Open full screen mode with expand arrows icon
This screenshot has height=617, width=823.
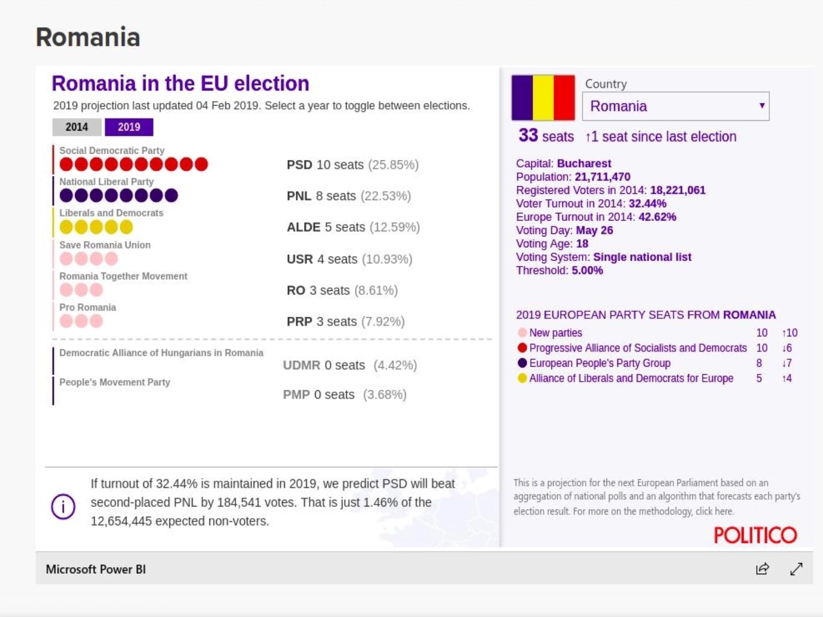click(796, 569)
